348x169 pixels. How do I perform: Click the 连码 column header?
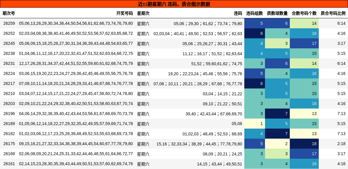(x=238, y=13)
